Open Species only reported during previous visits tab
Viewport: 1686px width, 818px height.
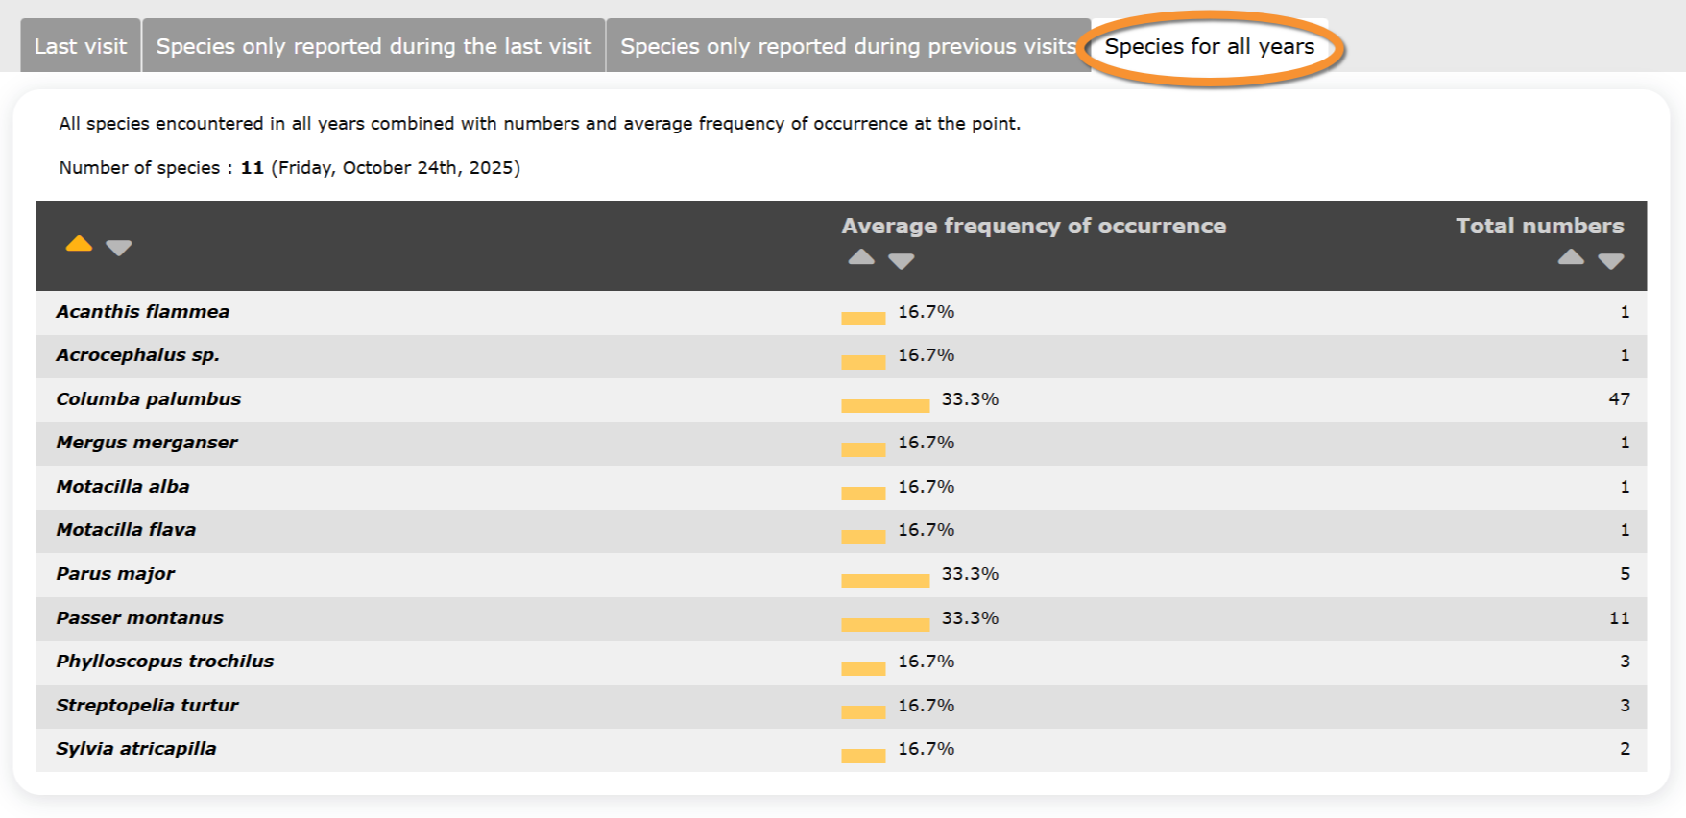pos(848,46)
